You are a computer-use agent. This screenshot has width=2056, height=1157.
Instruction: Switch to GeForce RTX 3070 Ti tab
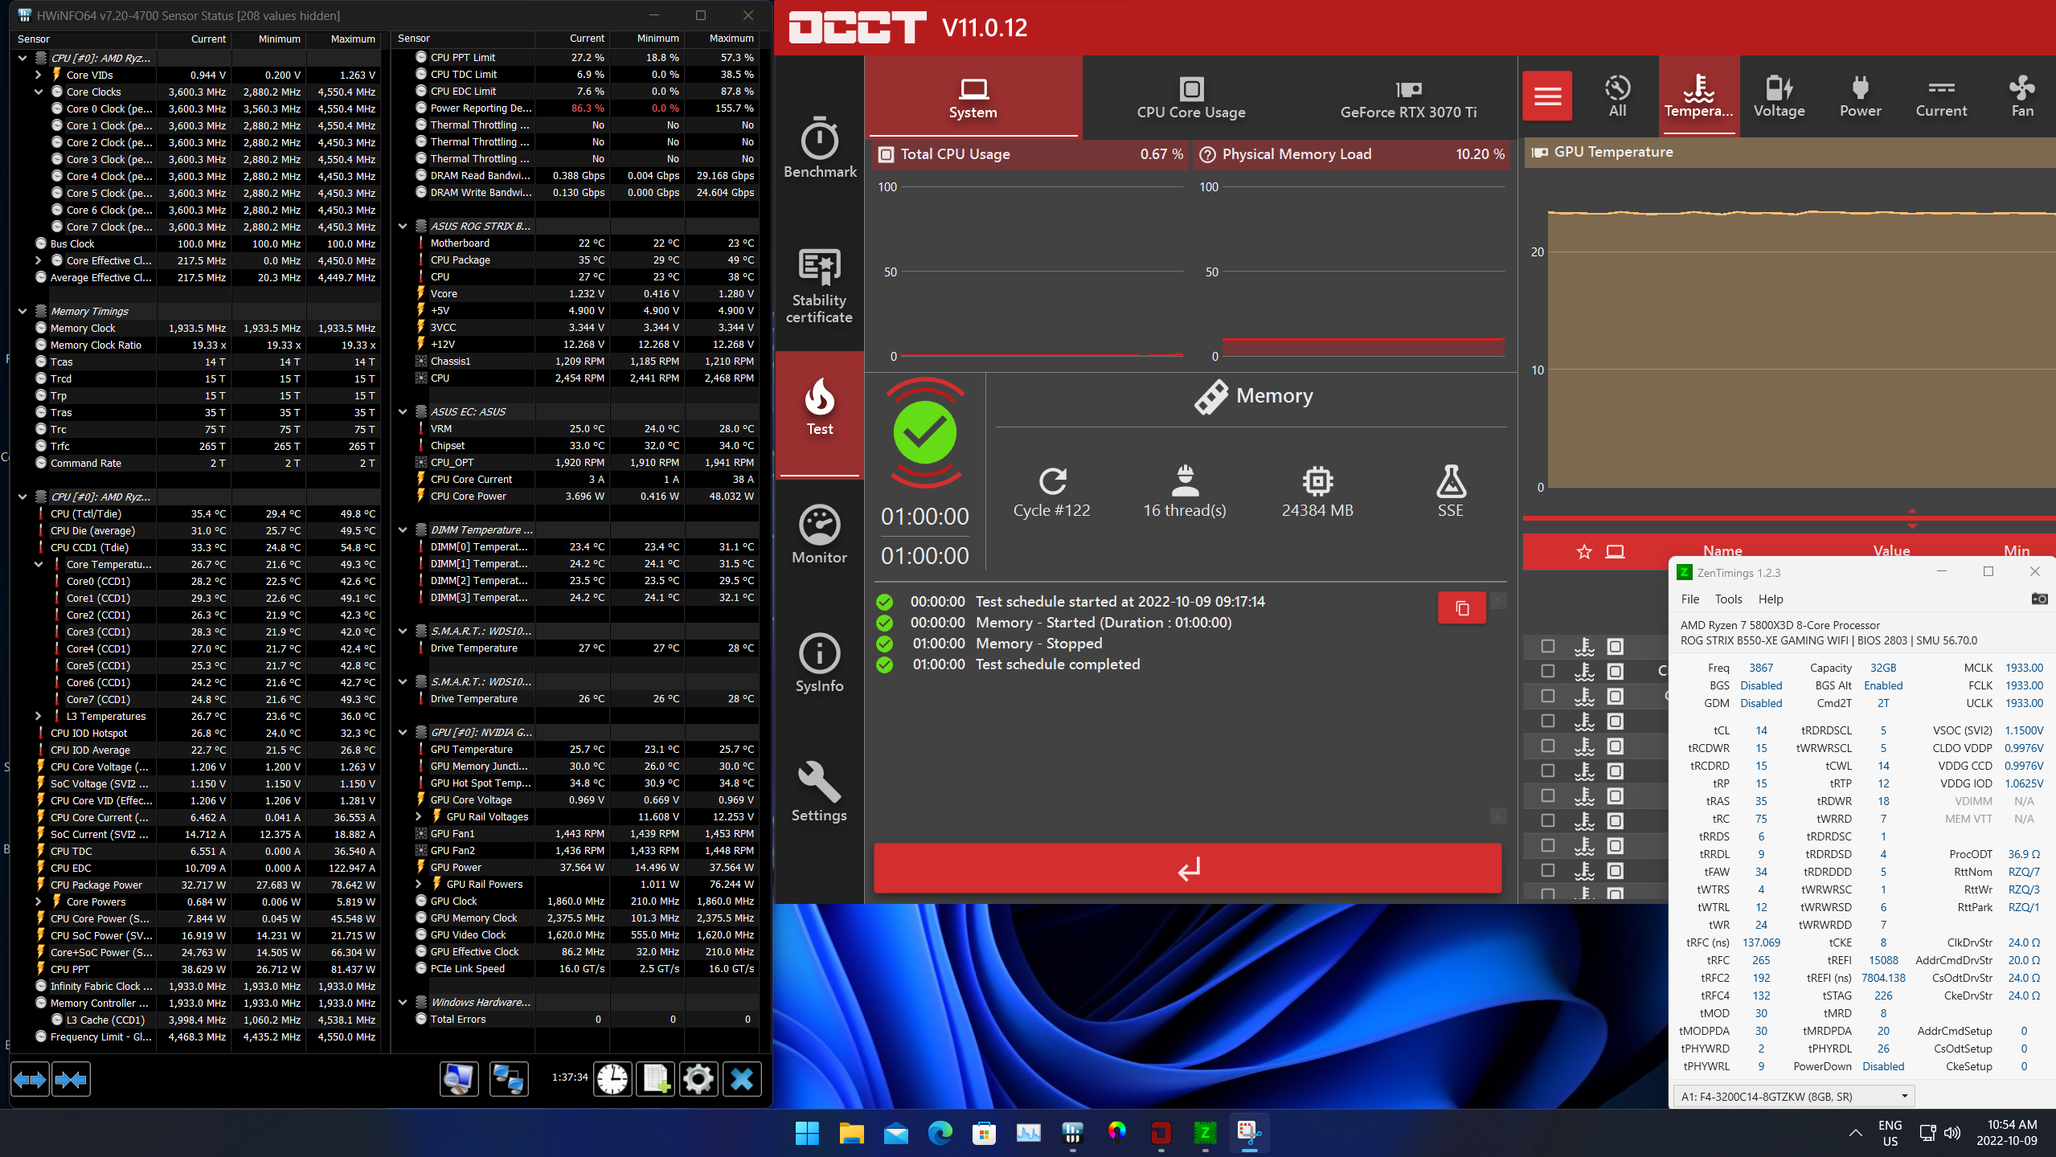(1408, 98)
